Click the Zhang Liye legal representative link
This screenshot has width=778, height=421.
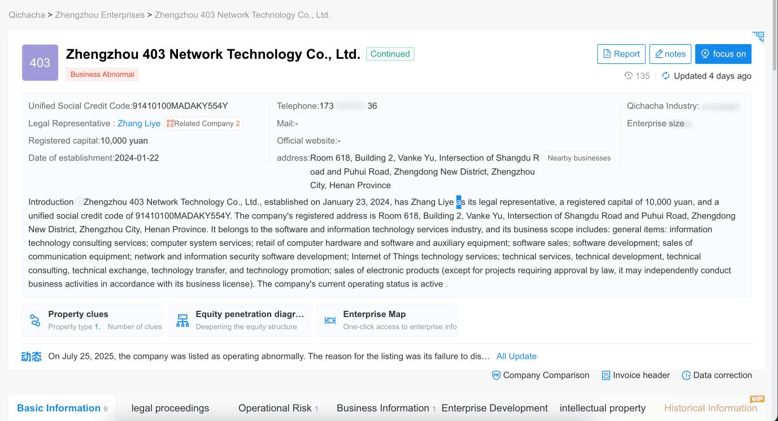[139, 123]
